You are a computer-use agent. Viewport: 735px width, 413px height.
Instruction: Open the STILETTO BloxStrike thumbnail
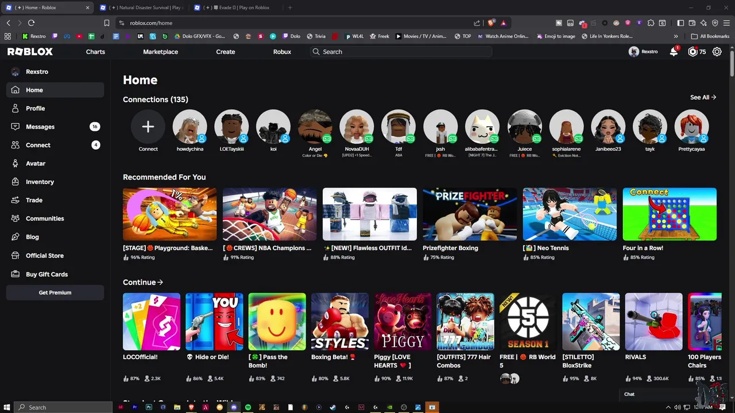tap(591, 322)
